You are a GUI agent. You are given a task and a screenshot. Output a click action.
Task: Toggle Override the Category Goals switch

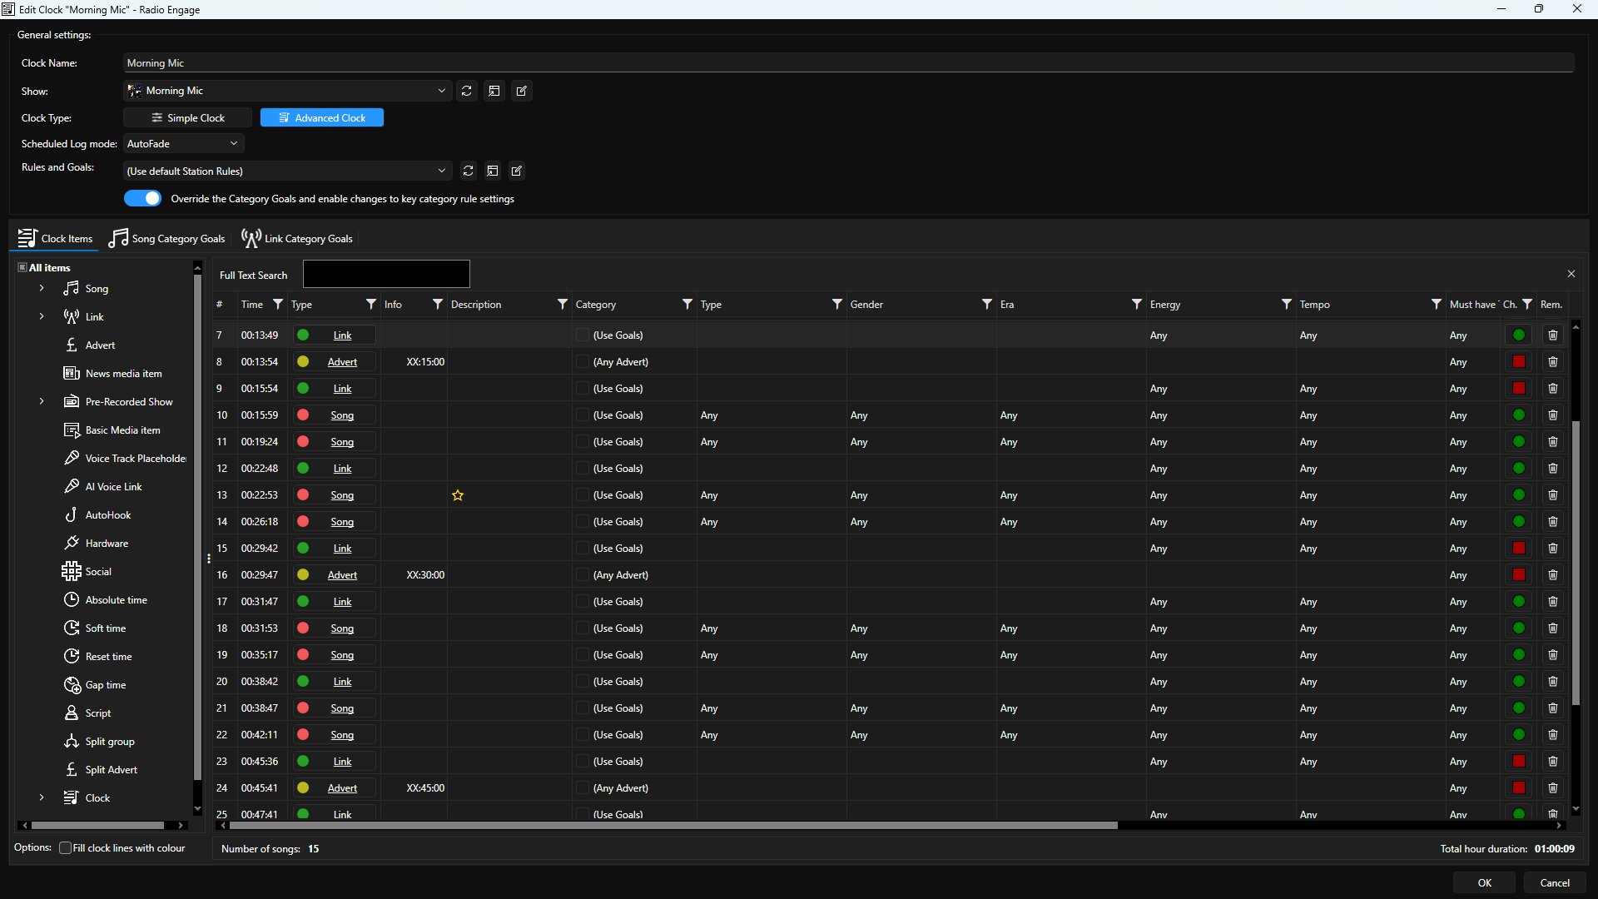[142, 198]
